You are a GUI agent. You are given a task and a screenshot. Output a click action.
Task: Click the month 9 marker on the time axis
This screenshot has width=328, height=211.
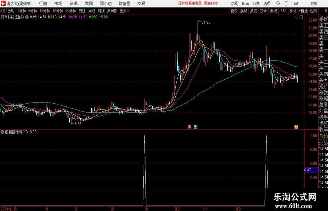147,209
